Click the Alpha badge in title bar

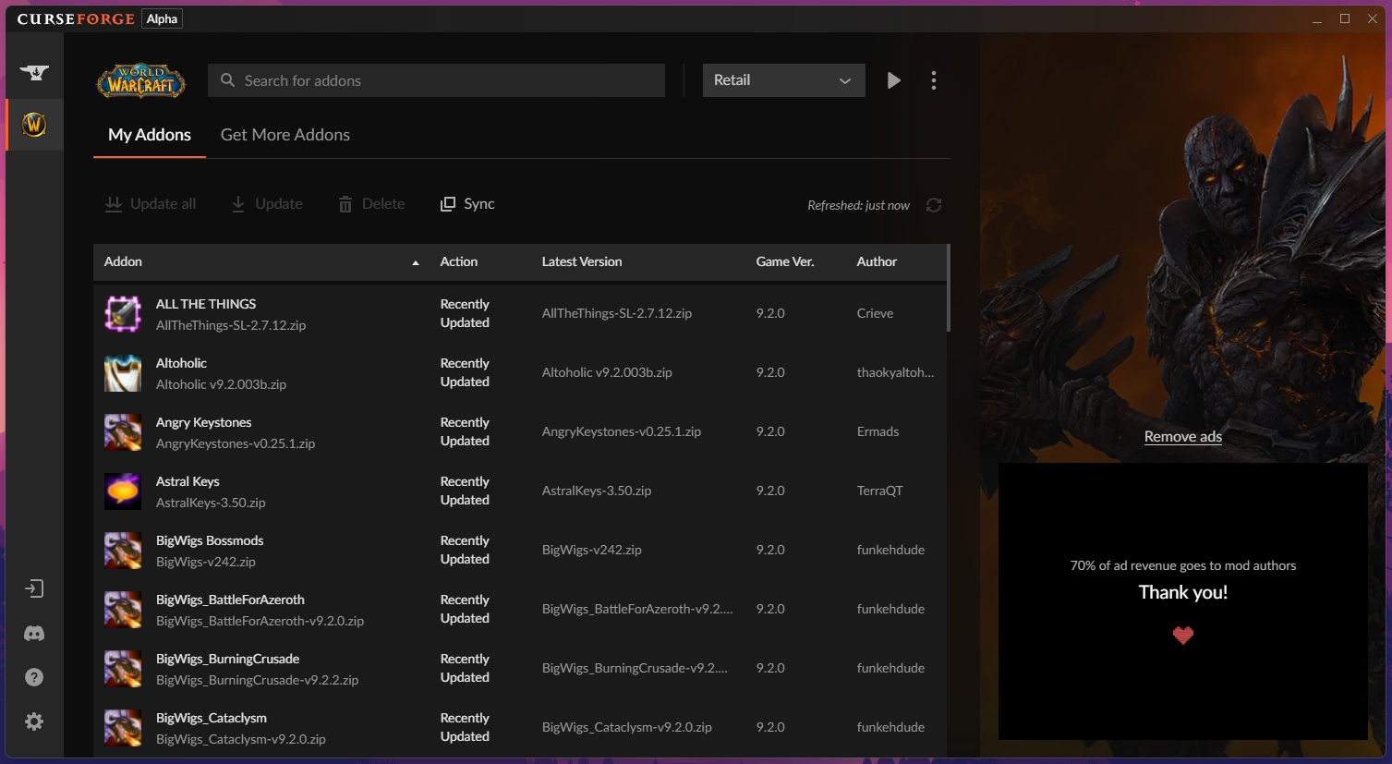click(162, 18)
